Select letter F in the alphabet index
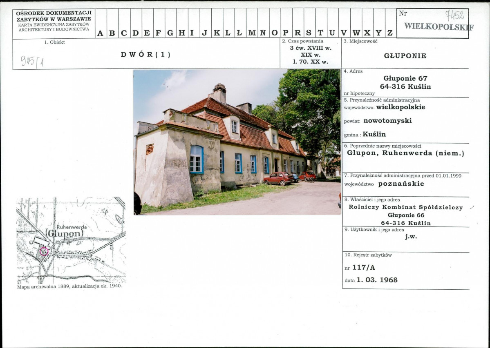This screenshot has width=490, height=348. point(159,33)
